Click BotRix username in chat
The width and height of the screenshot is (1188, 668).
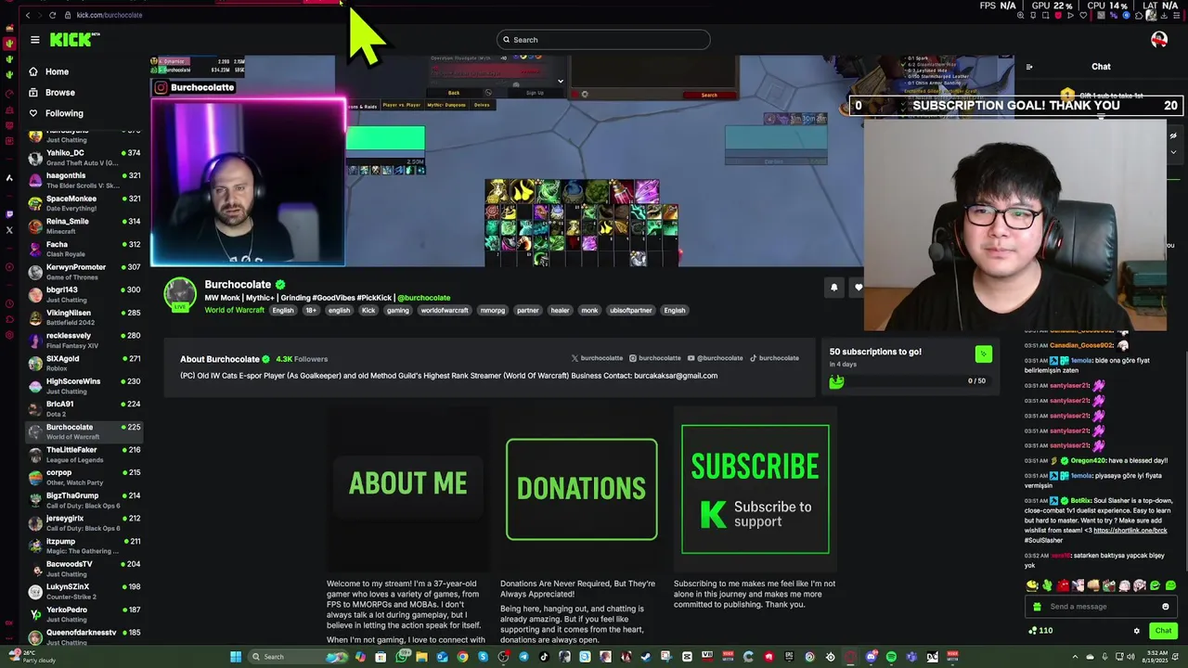(1080, 501)
